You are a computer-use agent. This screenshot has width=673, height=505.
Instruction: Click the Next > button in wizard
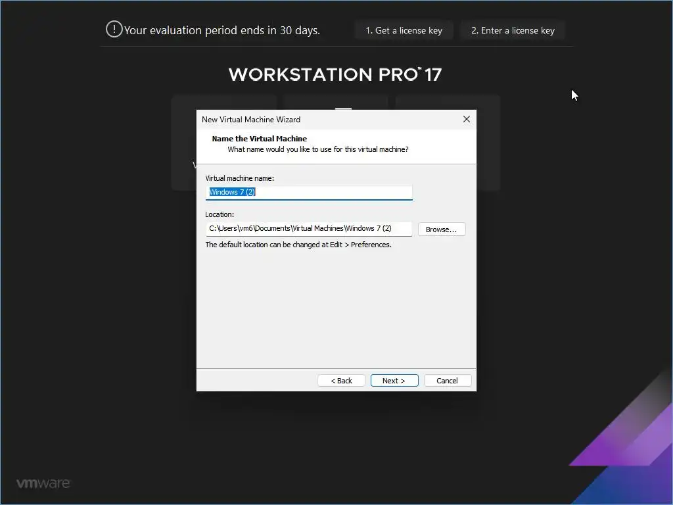[x=394, y=381]
